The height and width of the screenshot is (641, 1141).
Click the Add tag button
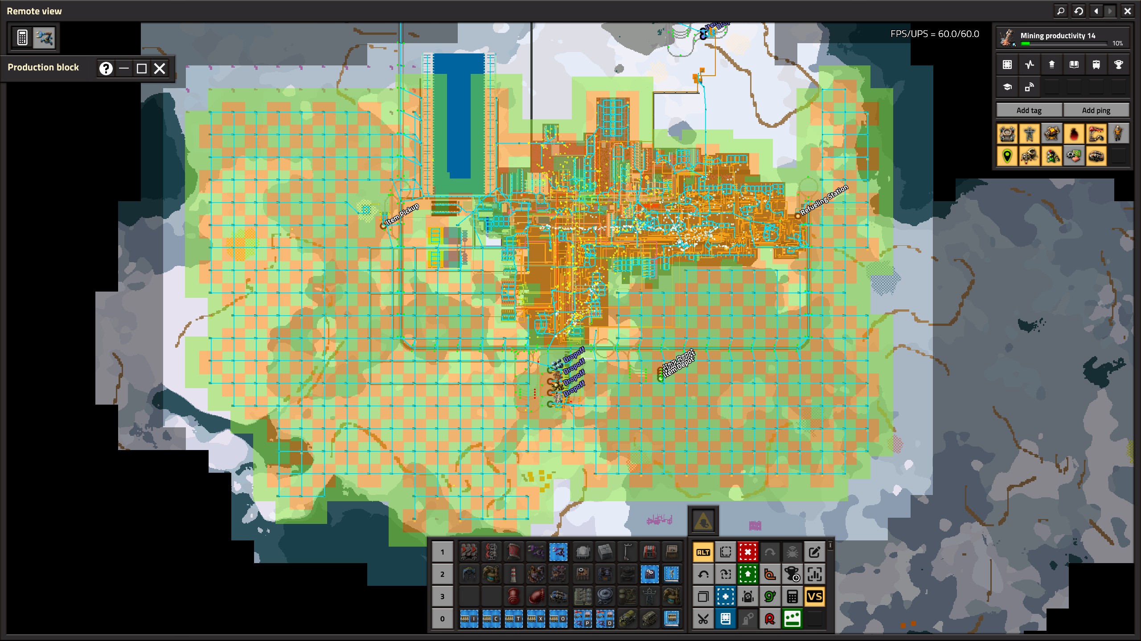coord(1029,110)
